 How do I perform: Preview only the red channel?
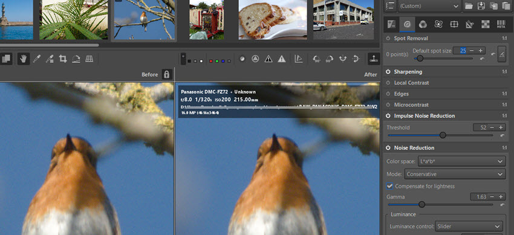point(211,61)
